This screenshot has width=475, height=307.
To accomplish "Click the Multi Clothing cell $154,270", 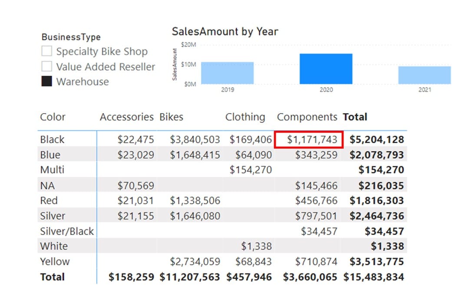I will point(251,170).
